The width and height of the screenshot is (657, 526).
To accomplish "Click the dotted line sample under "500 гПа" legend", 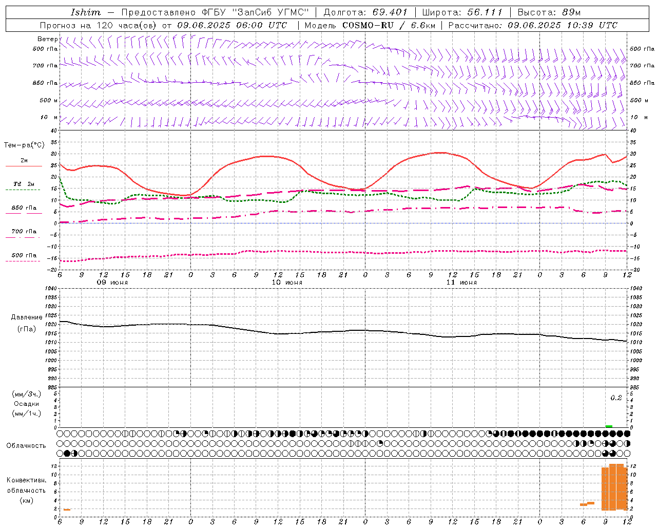I will tap(23, 261).
